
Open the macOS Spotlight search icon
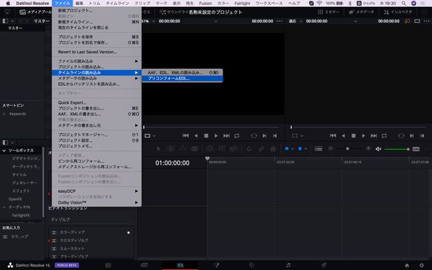(403, 3)
